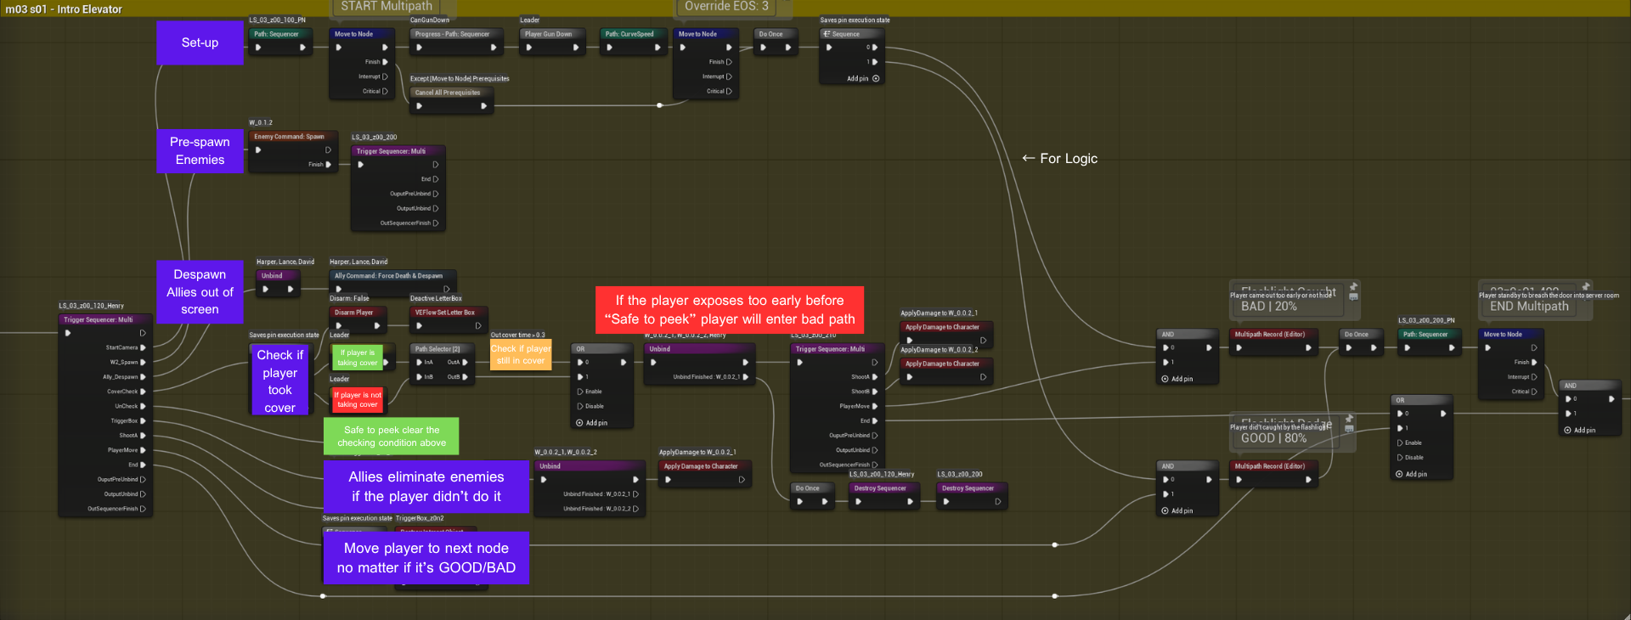Click the For Logic annotation text

(x=1060, y=159)
